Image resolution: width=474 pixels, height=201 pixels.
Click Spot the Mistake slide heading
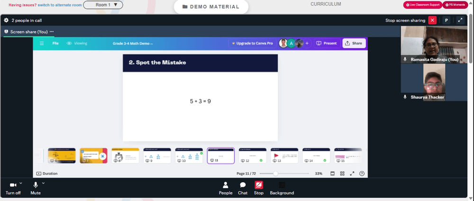(157, 62)
